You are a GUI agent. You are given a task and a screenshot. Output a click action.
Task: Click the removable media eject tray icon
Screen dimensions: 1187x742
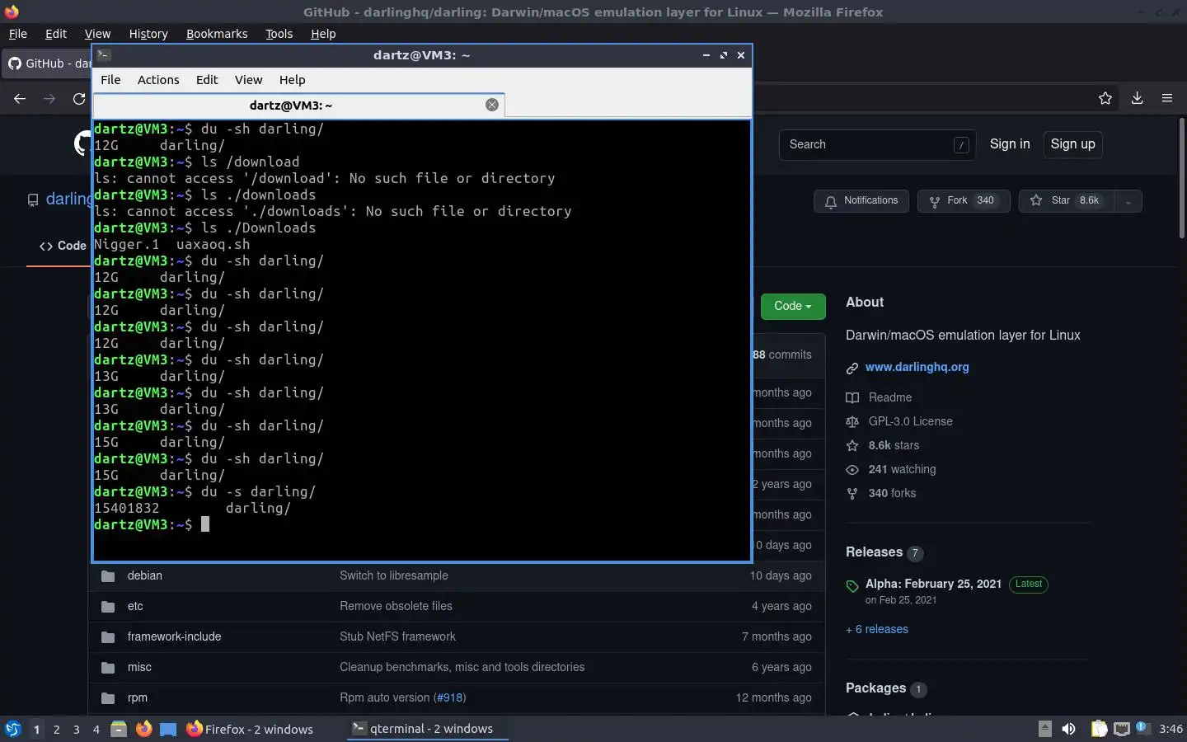pyautogui.click(x=1044, y=729)
